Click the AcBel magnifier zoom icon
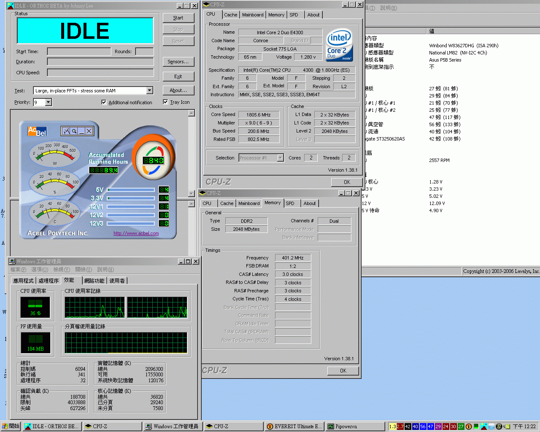 pyautogui.click(x=74, y=131)
